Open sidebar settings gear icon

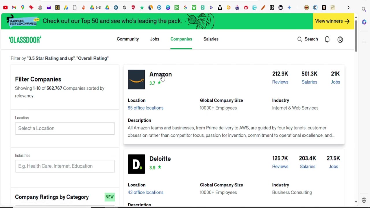click(364, 200)
